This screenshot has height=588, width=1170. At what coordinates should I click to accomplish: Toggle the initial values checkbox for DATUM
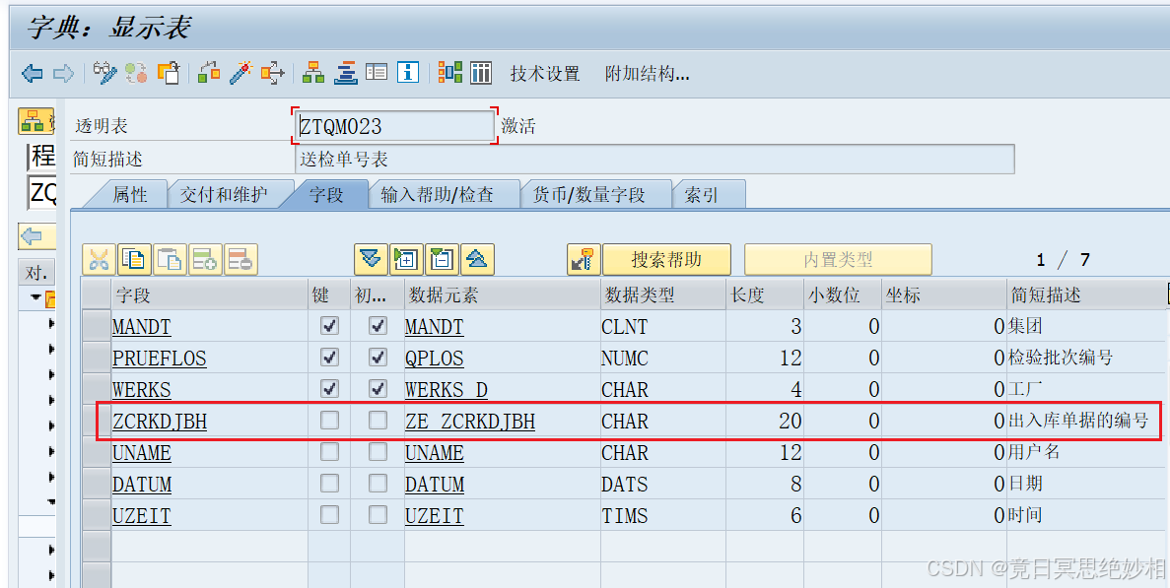point(379,483)
